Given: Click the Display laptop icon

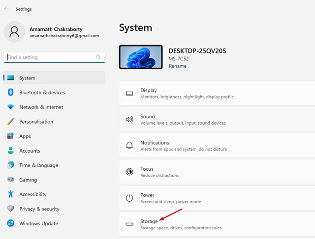Looking at the screenshot, I should (x=129, y=94).
